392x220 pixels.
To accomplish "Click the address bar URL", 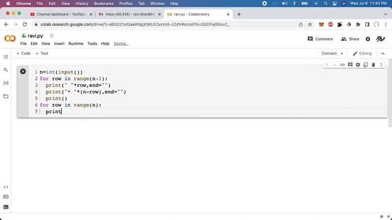I will (135, 24).
